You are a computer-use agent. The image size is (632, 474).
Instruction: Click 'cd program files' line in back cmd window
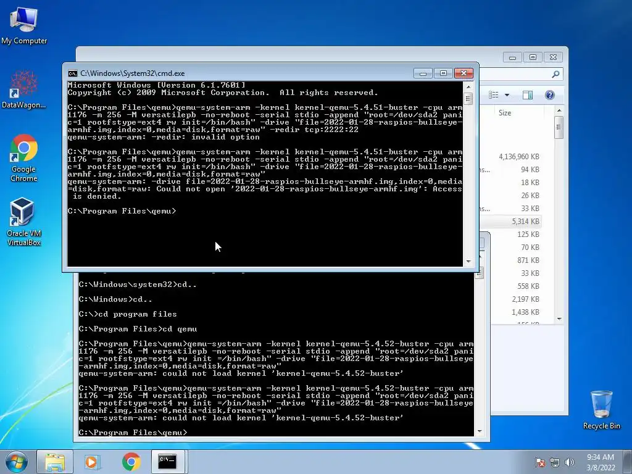[x=128, y=314]
